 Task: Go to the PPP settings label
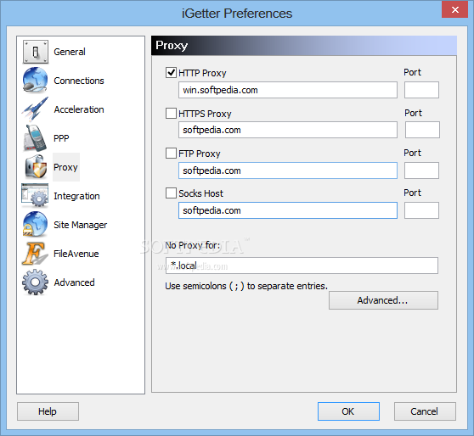tap(61, 138)
